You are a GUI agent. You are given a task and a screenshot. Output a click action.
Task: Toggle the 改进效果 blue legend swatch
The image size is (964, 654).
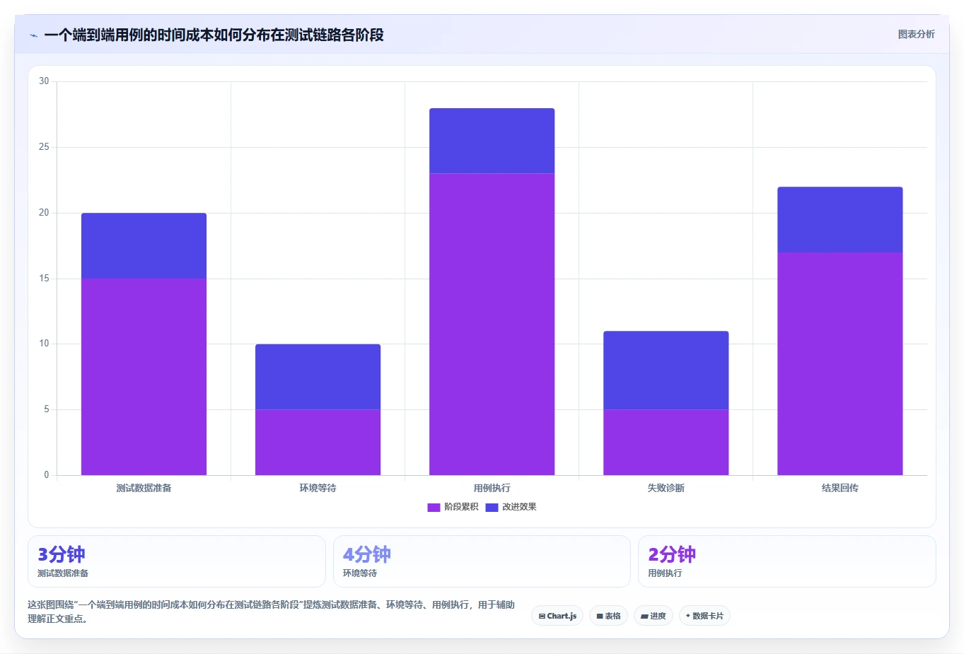(x=492, y=507)
